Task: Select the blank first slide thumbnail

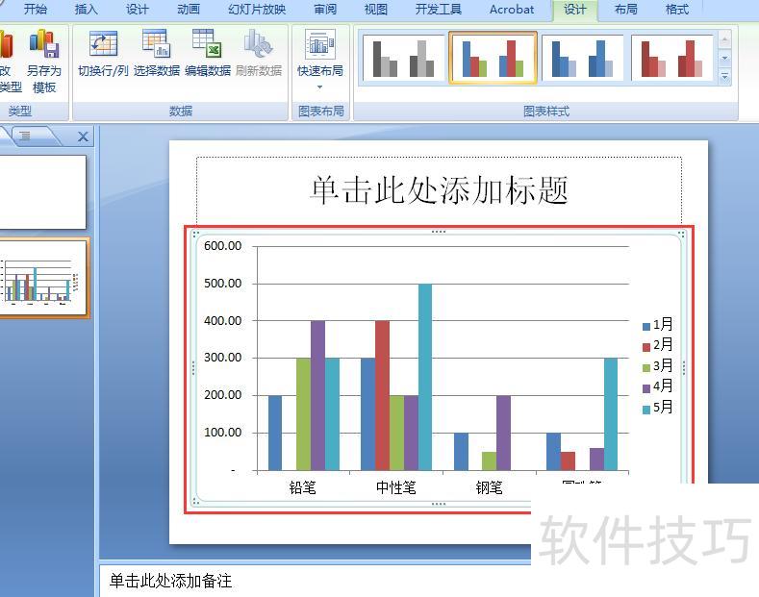Action: 42,192
